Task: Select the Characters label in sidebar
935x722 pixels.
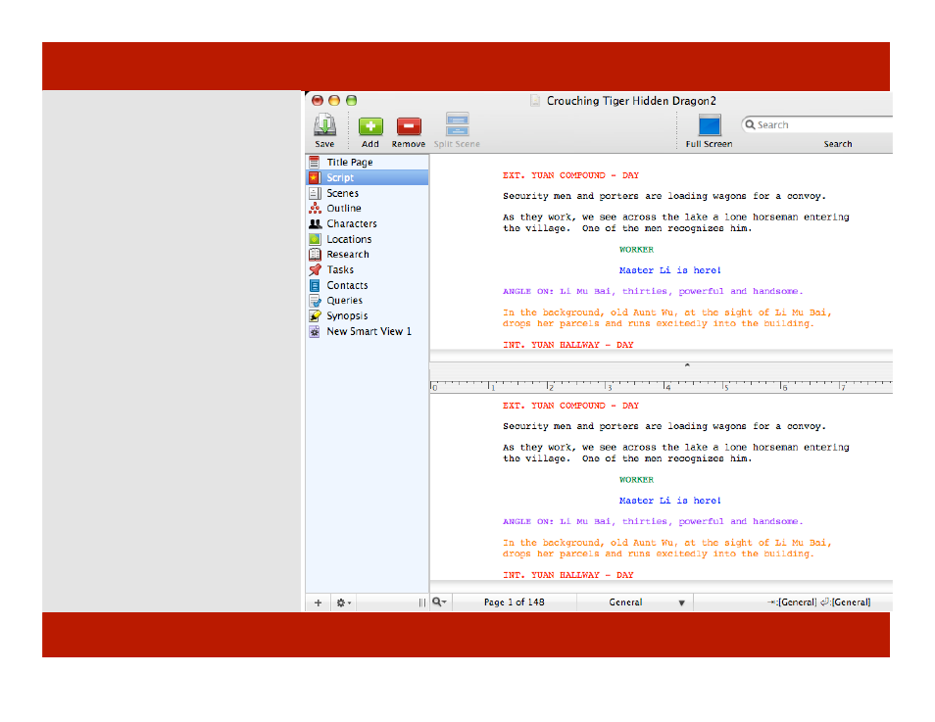Action: coord(352,223)
